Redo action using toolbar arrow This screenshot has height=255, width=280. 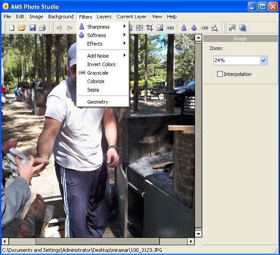click(70, 28)
